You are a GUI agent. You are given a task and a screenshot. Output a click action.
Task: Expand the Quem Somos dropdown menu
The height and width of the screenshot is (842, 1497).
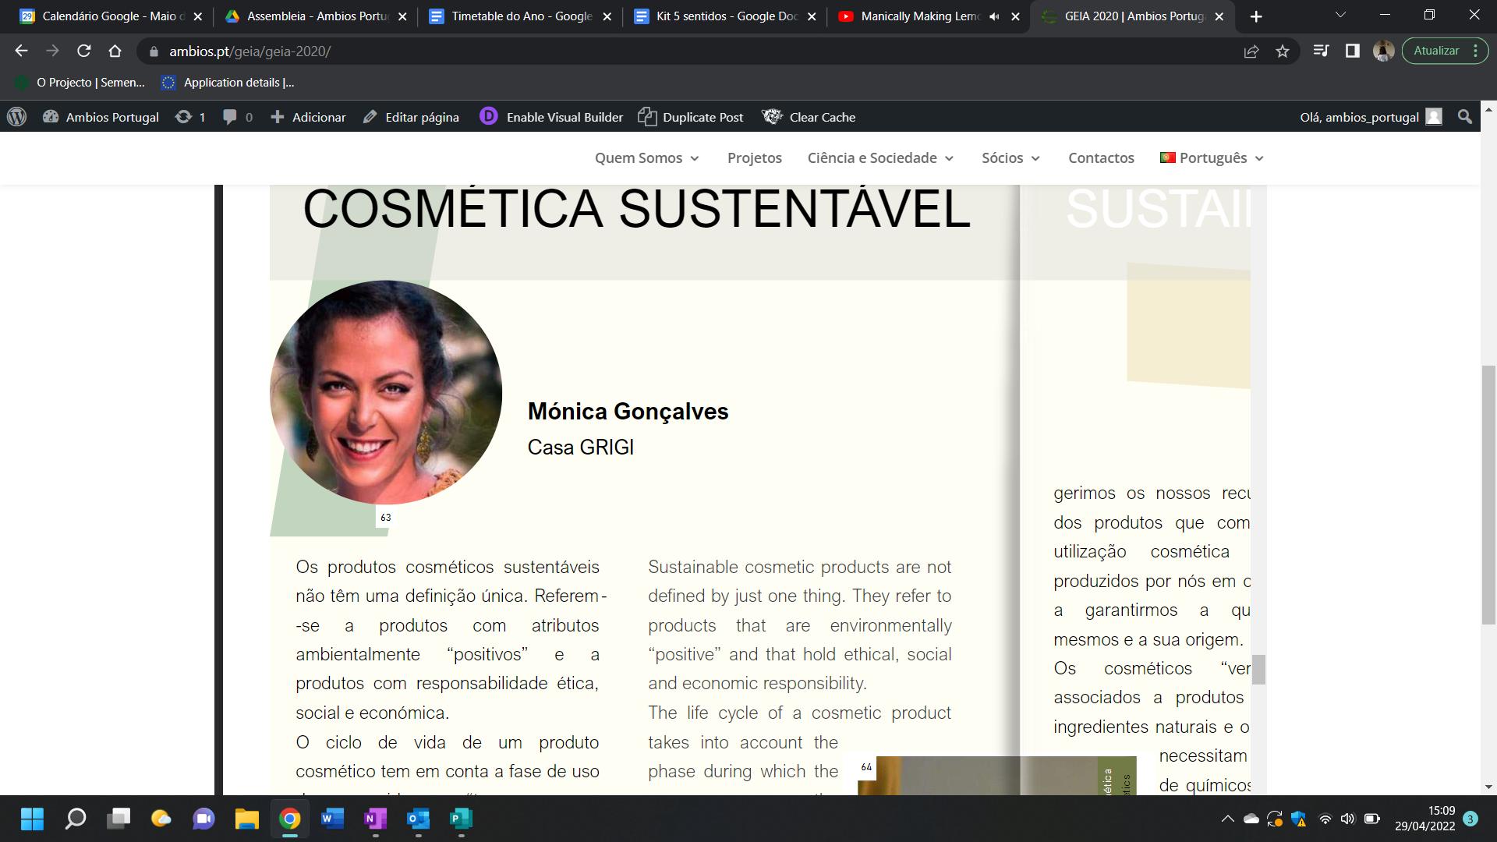coord(647,158)
